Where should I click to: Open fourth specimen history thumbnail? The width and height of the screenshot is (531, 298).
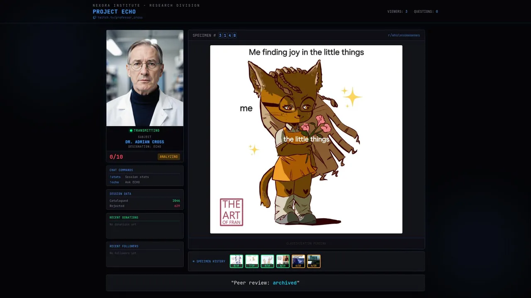click(283, 261)
